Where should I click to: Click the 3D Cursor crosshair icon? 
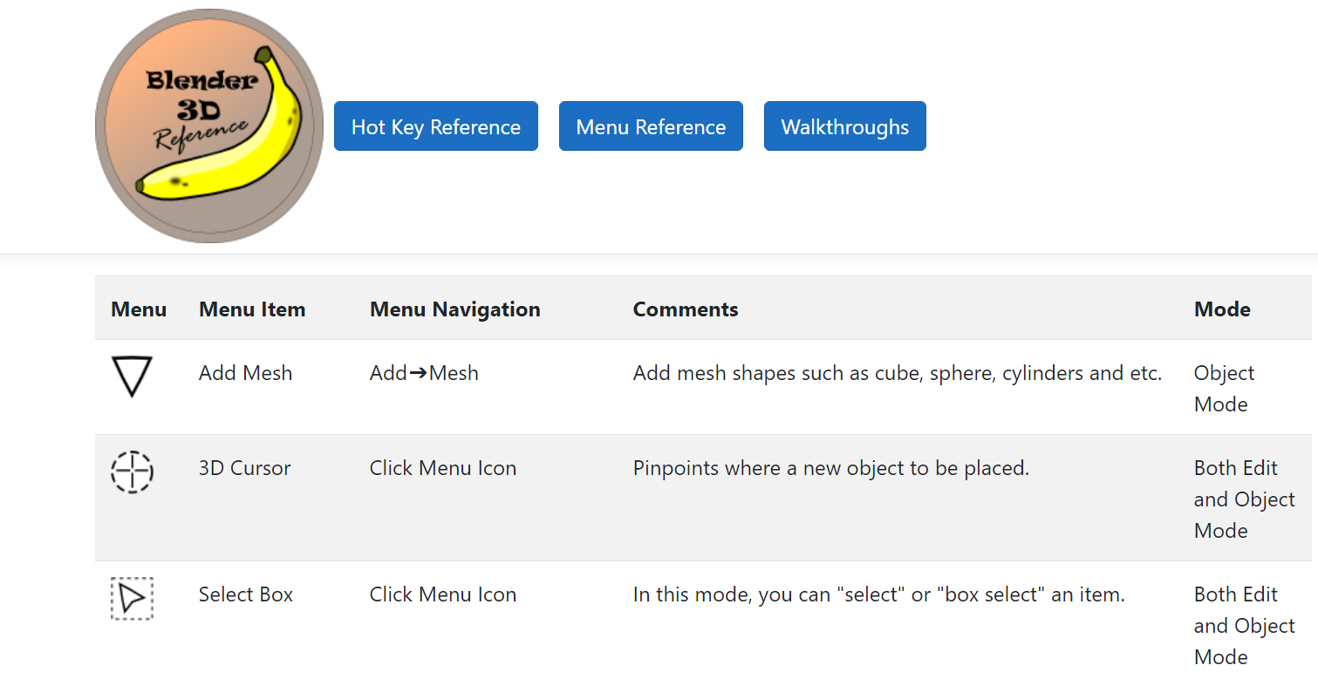[x=132, y=472]
